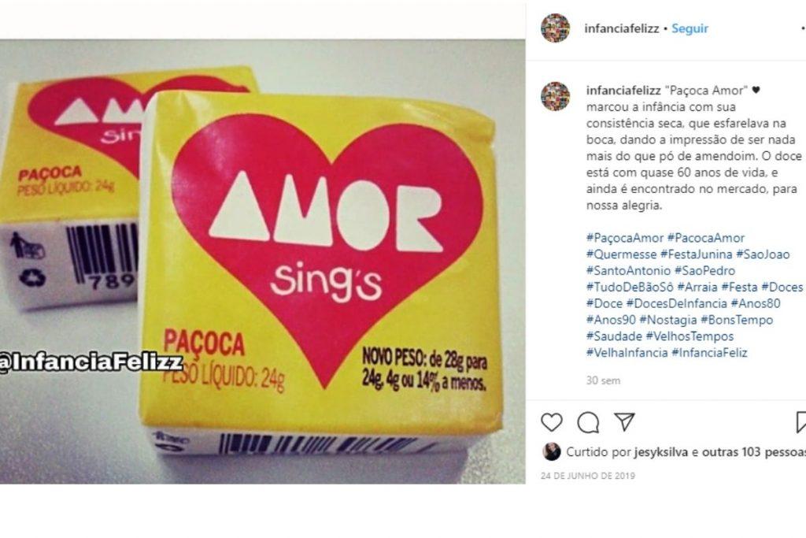Click the #Anos90 hashtag
The width and height of the screenshot is (806, 538).
pyautogui.click(x=611, y=320)
